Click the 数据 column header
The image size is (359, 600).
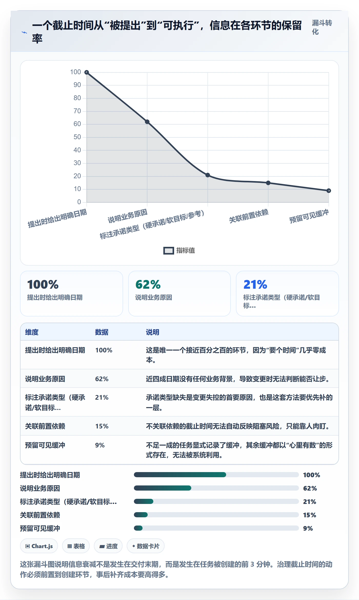(102, 332)
